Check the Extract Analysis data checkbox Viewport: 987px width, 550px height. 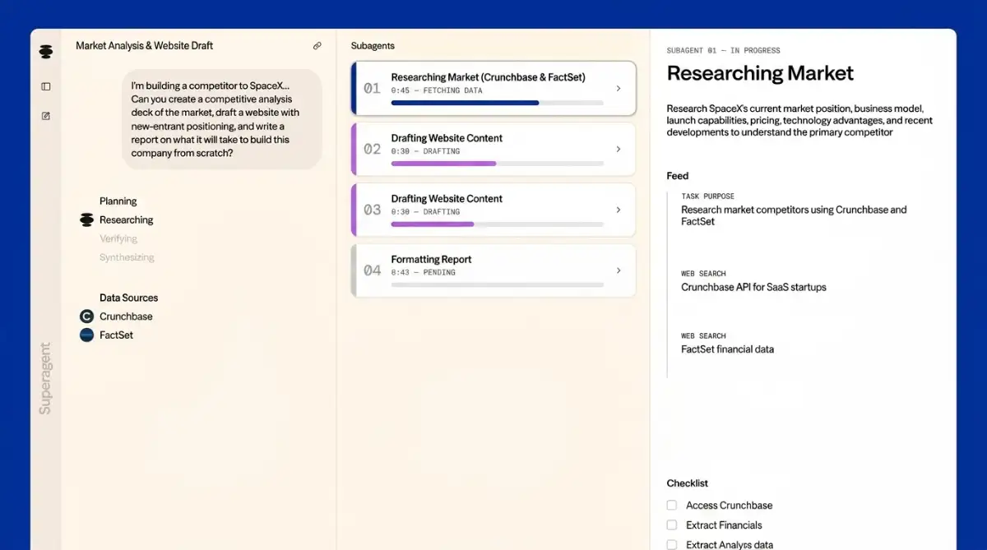672,545
